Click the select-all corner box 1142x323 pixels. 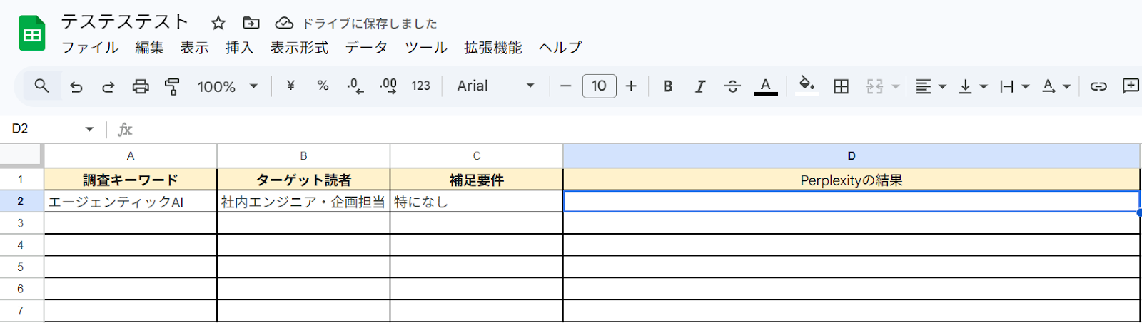(x=21, y=155)
